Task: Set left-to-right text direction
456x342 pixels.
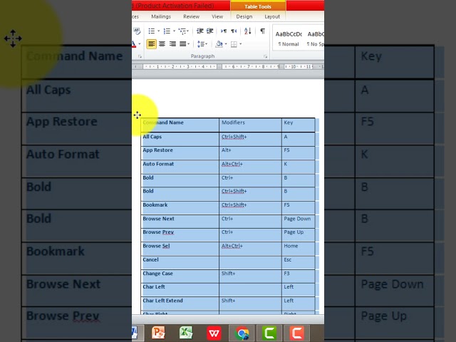Action: 224,31
